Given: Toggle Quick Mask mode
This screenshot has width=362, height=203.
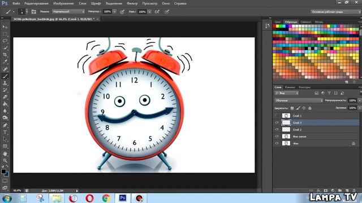Looking at the screenshot, I should pyautogui.click(x=5, y=181).
